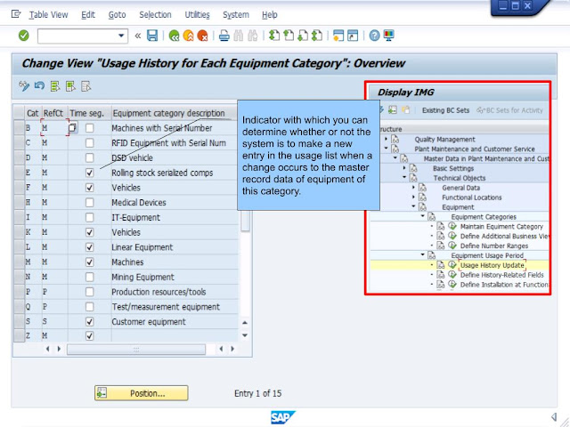The image size is (570, 427).
Task: Expand the Basic Settings tree node
Action: point(404,168)
